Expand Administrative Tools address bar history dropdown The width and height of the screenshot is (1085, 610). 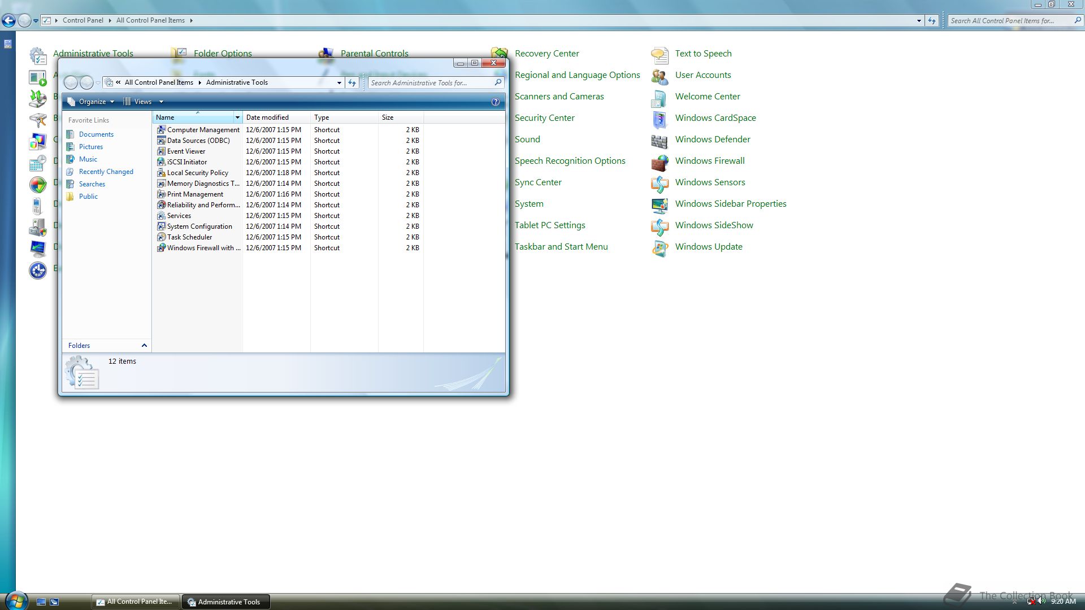[339, 82]
